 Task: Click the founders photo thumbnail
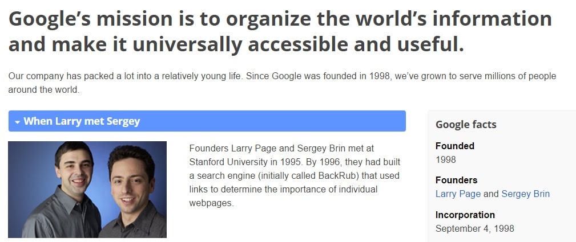coord(87,190)
